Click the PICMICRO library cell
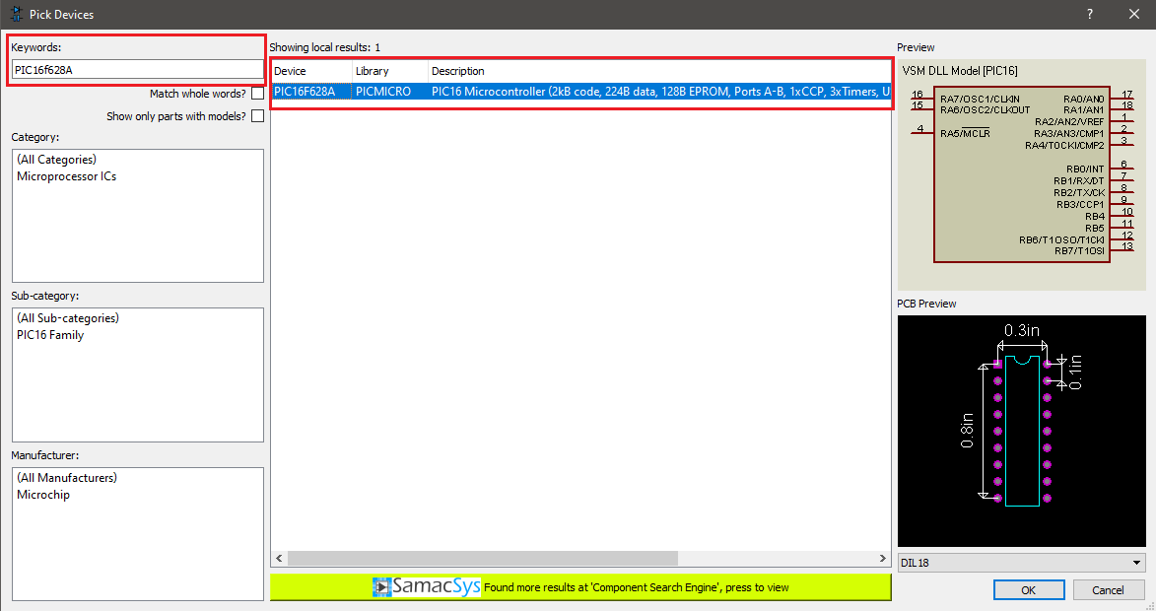The height and width of the screenshot is (611, 1156). (x=390, y=92)
